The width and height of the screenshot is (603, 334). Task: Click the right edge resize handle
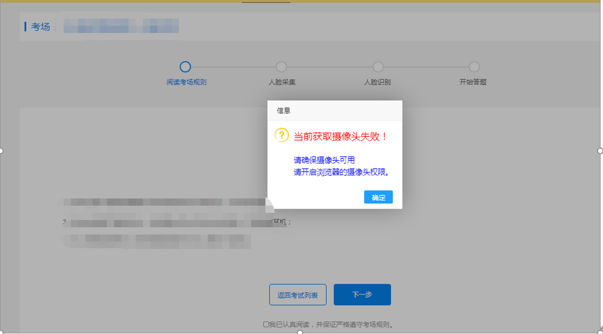point(600,151)
